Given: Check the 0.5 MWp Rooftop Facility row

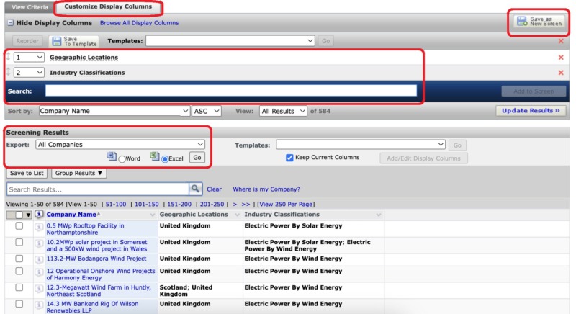Looking at the screenshot, I should [x=19, y=226].
